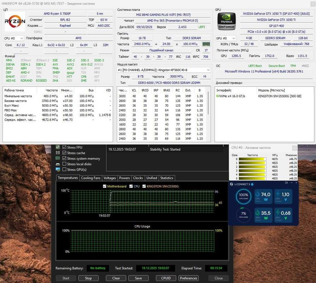Image resolution: width=316 pixels, height=283 pixels.
Task: Click the 100% CPU load gauge
Action: [244, 196]
